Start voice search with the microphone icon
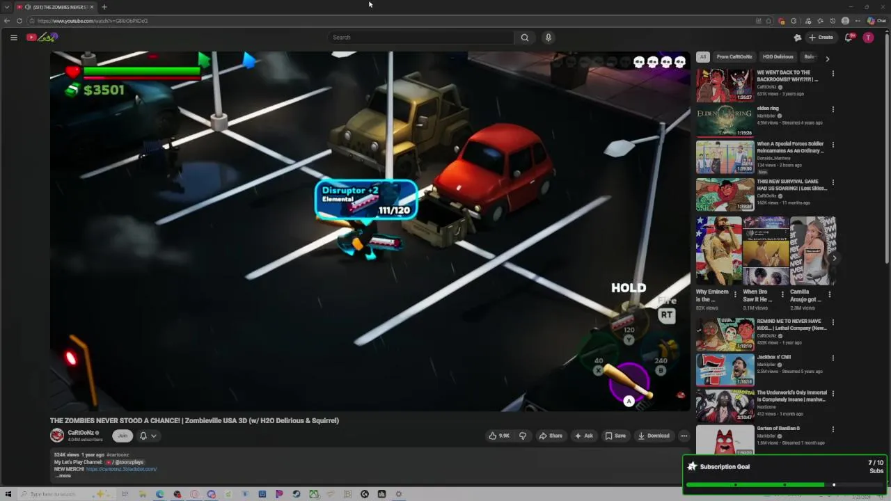 549,38
